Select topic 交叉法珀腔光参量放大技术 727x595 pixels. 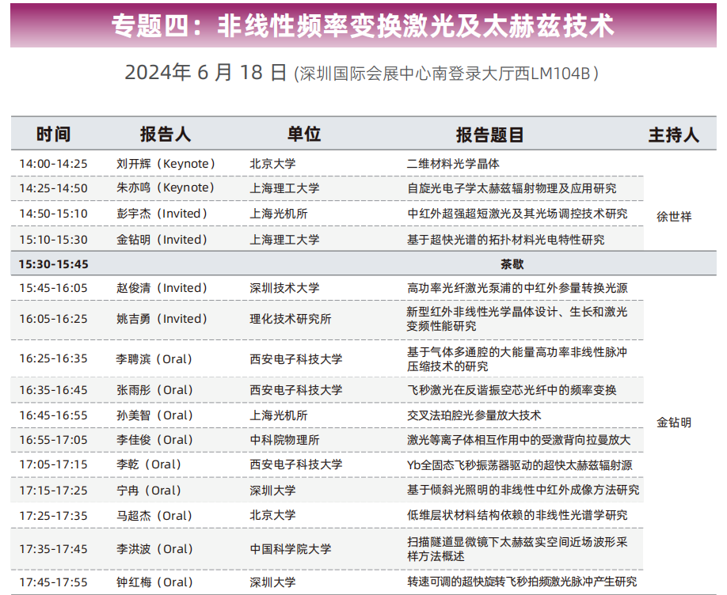[474, 415]
